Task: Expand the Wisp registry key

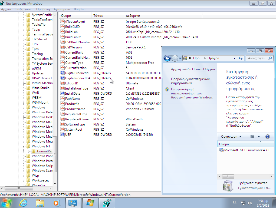Action: (x=24, y=176)
